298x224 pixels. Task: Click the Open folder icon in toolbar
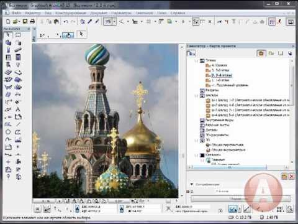tap(16, 21)
